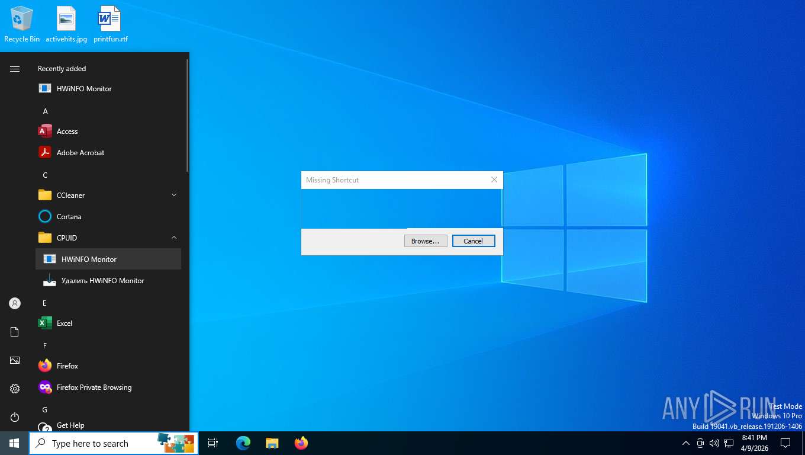This screenshot has width=805, height=455.
Task: Jump to letter C section header
Action: click(45, 175)
